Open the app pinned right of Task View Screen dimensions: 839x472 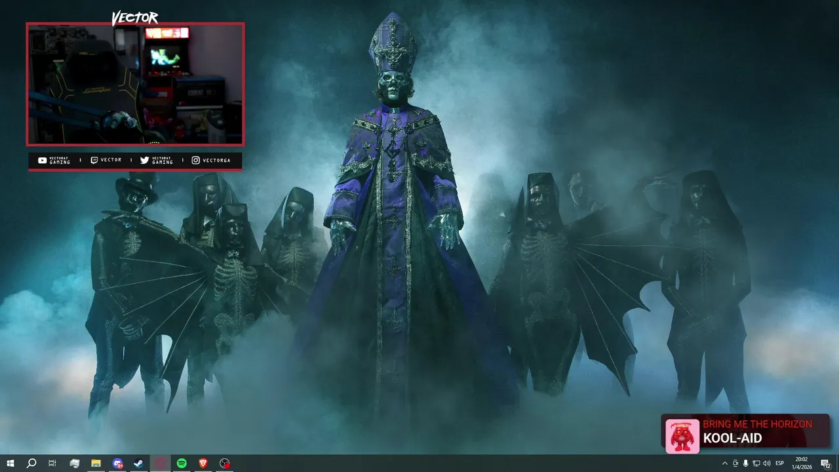(x=74, y=463)
